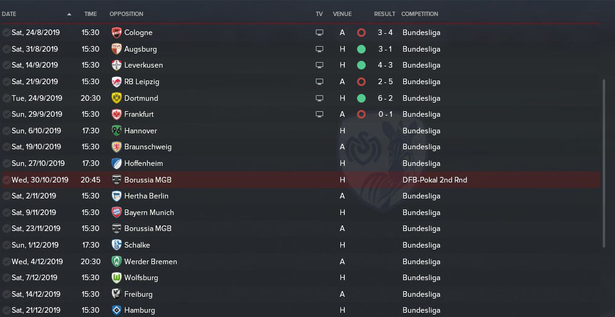Click the Bayern Munich club badge
This screenshot has height=317, width=615.
coord(116,212)
